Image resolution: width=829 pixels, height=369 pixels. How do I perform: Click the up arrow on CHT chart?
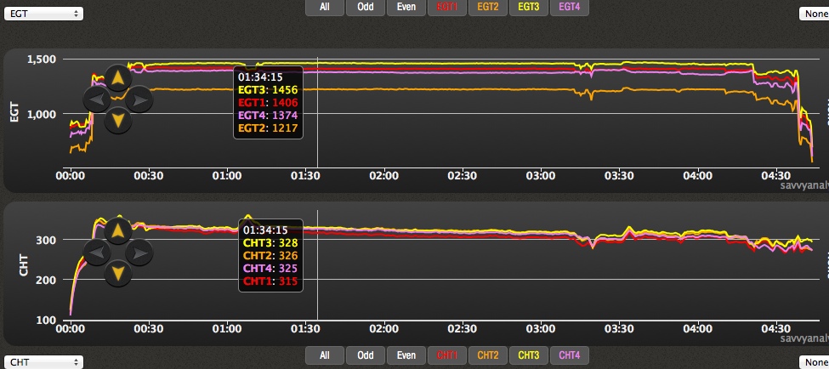coord(118,230)
